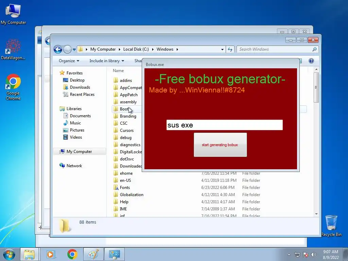Click the folder icon in address bar
The width and height of the screenshot is (348, 261).
[x=81, y=49]
